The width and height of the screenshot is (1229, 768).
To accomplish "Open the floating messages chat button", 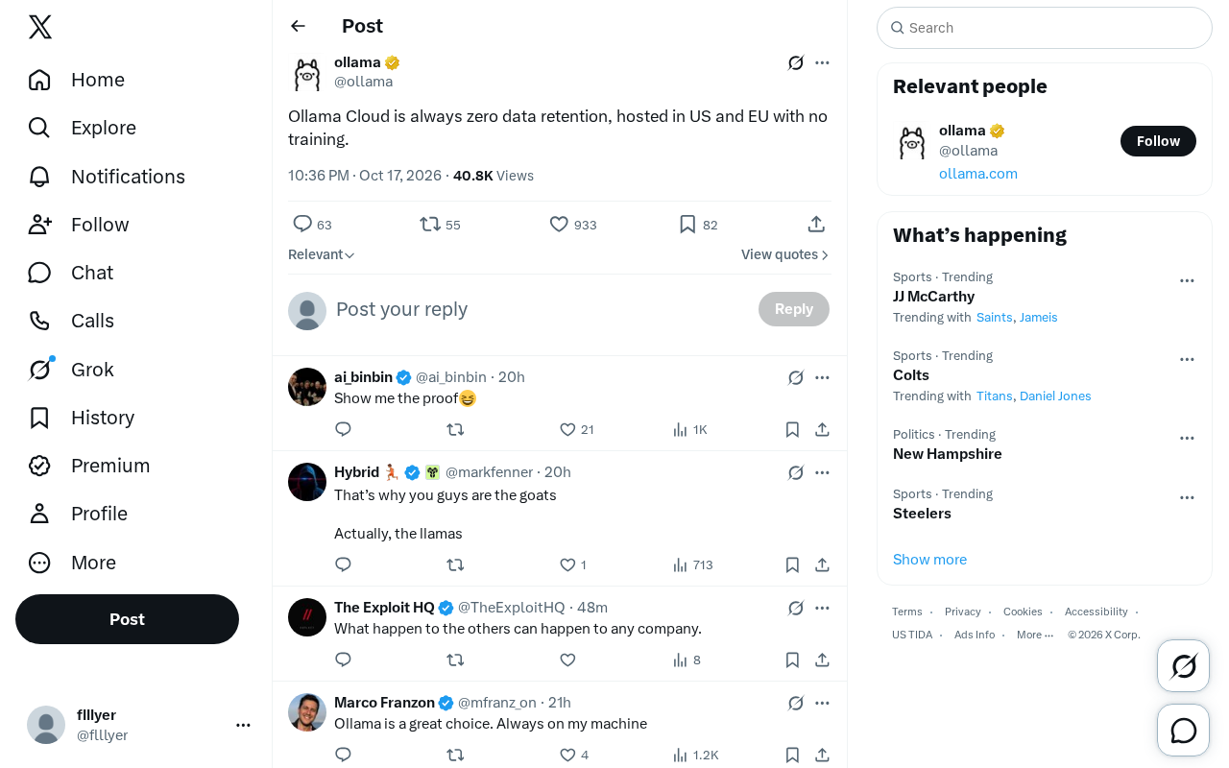I will click(x=1184, y=731).
